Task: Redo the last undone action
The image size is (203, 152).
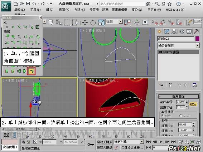Action: (x=43, y=4)
